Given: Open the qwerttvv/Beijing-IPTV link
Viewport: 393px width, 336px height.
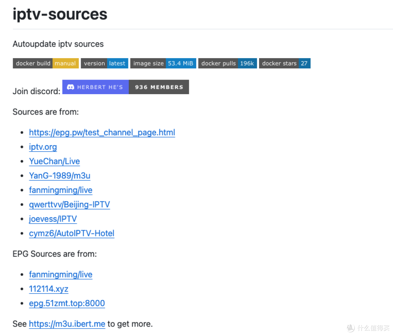Looking at the screenshot, I should [70, 205].
